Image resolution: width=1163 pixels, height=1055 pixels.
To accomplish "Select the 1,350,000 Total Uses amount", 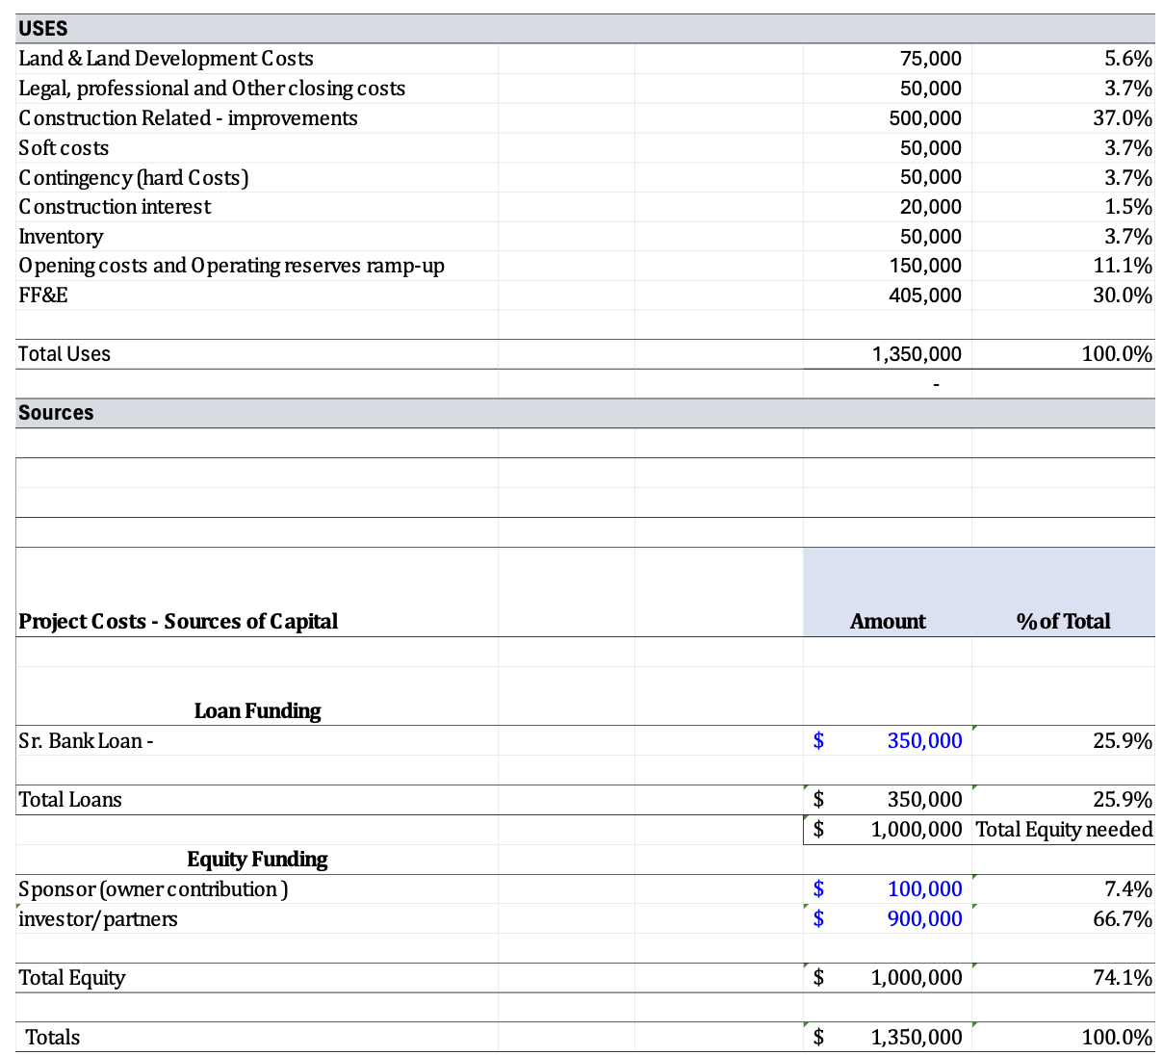I will coord(917,354).
